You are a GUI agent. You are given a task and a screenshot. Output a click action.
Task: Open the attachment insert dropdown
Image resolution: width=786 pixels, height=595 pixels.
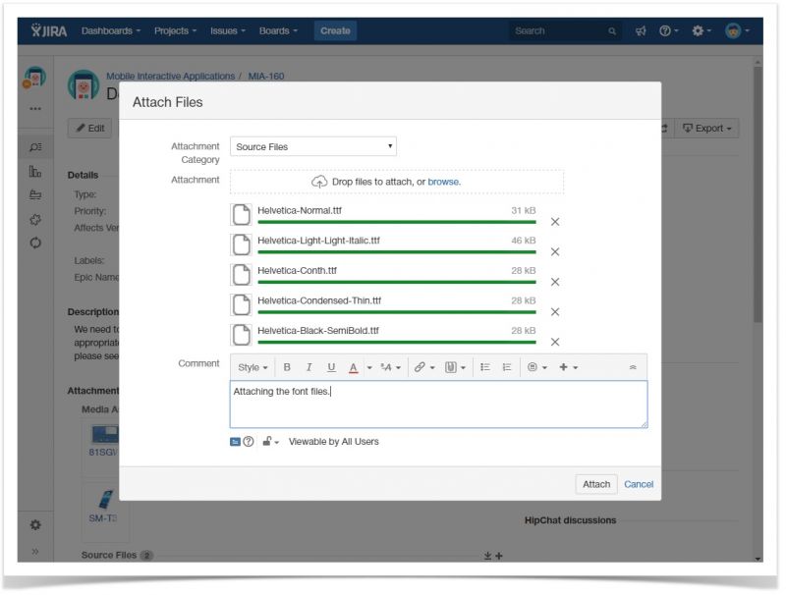(455, 367)
